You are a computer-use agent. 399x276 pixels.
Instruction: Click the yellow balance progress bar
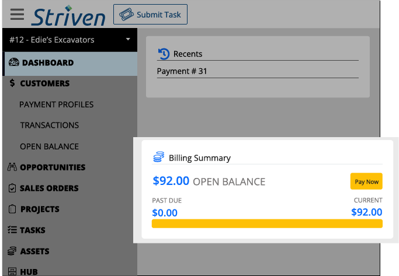pos(267,223)
